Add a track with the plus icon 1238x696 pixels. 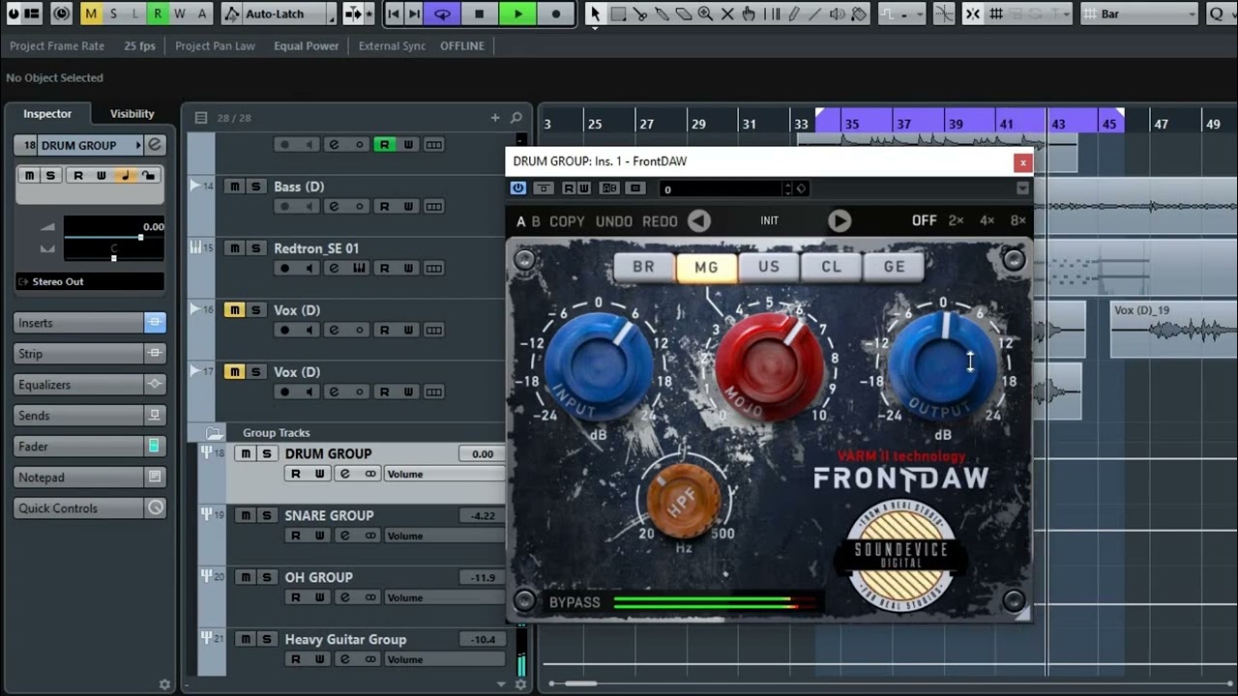(495, 118)
